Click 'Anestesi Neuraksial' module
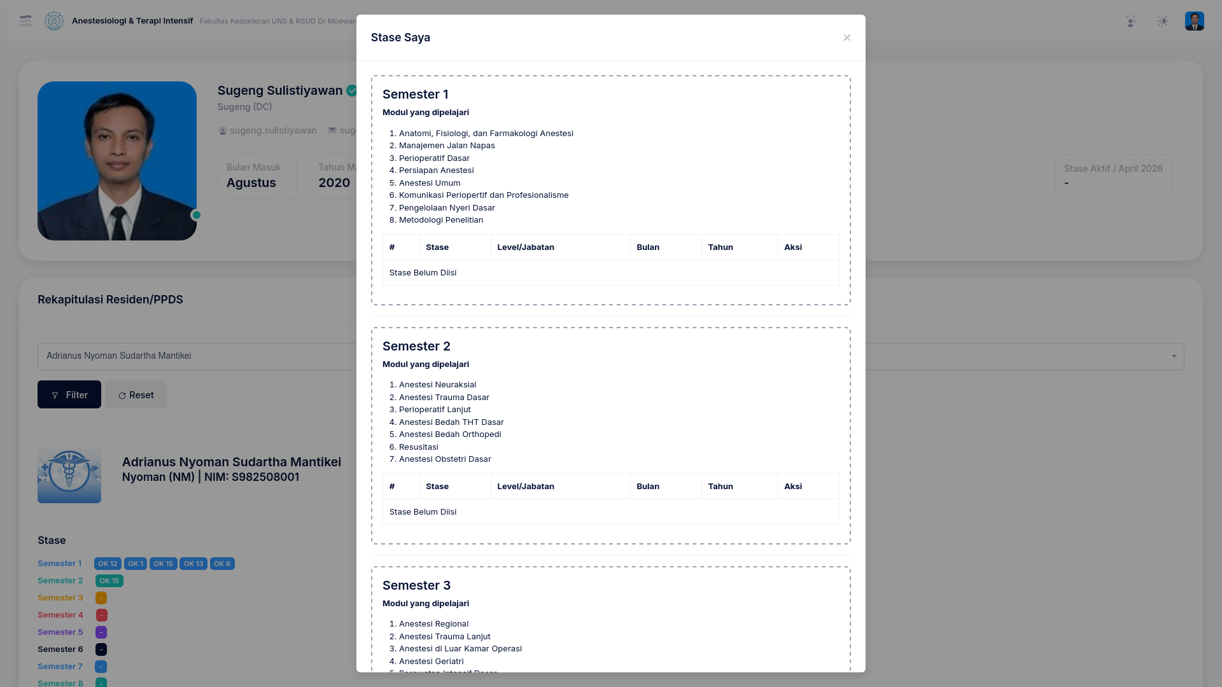Image resolution: width=1222 pixels, height=687 pixels. click(438, 385)
